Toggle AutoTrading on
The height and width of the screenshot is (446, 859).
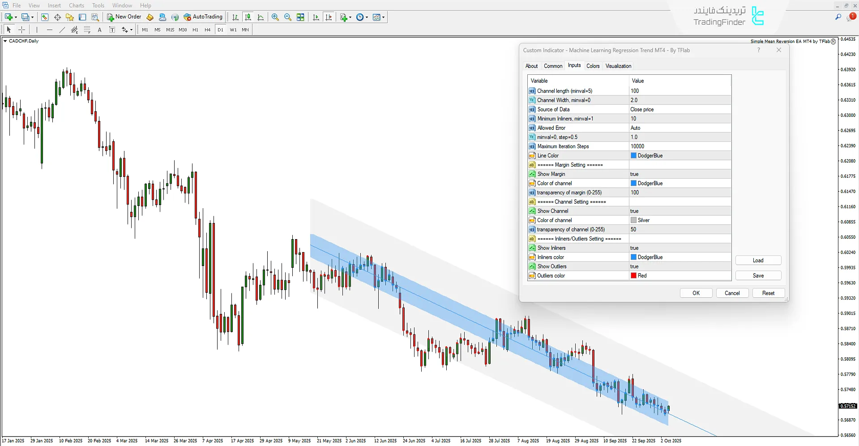pos(204,17)
